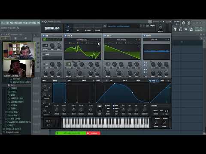Click first FL Studio browser tab icon
This screenshot has height=154, width=206.
coord(6,38)
